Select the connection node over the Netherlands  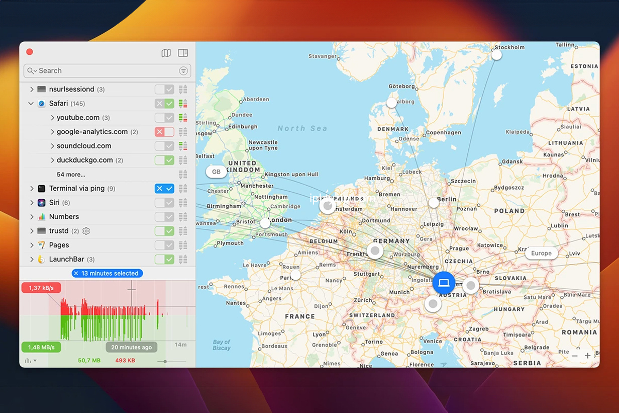(x=328, y=205)
